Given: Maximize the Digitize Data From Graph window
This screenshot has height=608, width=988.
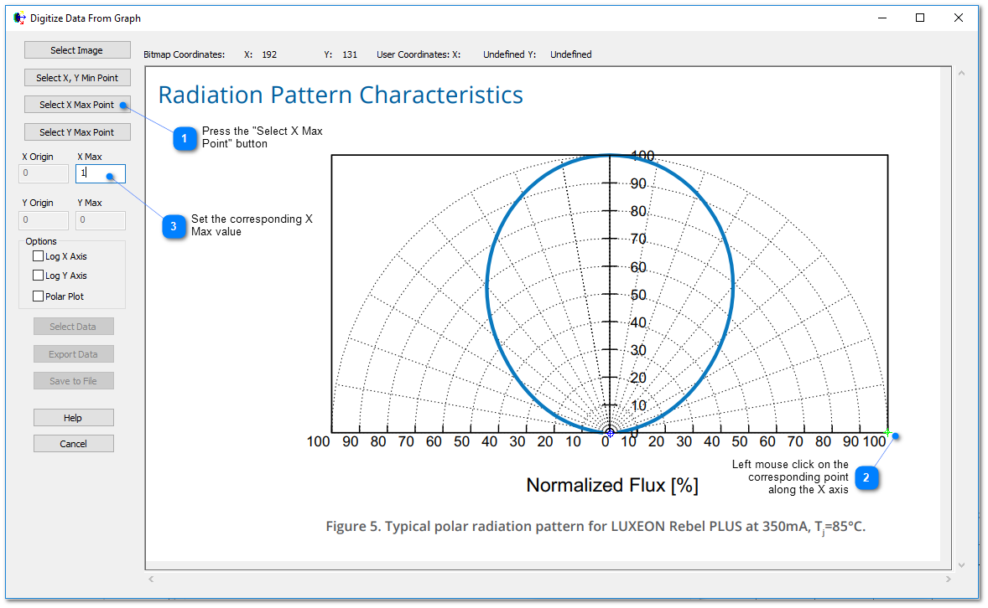Looking at the screenshot, I should (920, 18).
